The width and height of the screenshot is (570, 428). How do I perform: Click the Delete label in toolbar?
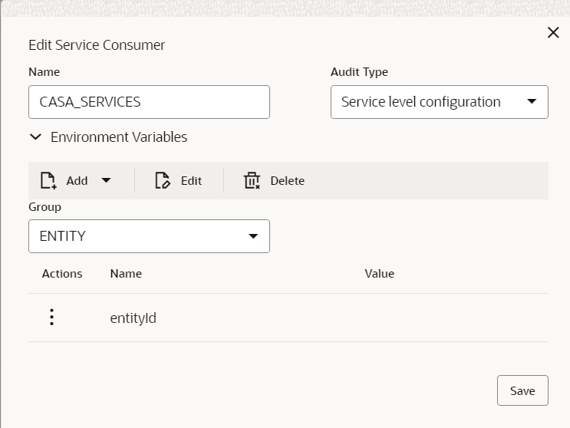pyautogui.click(x=287, y=181)
